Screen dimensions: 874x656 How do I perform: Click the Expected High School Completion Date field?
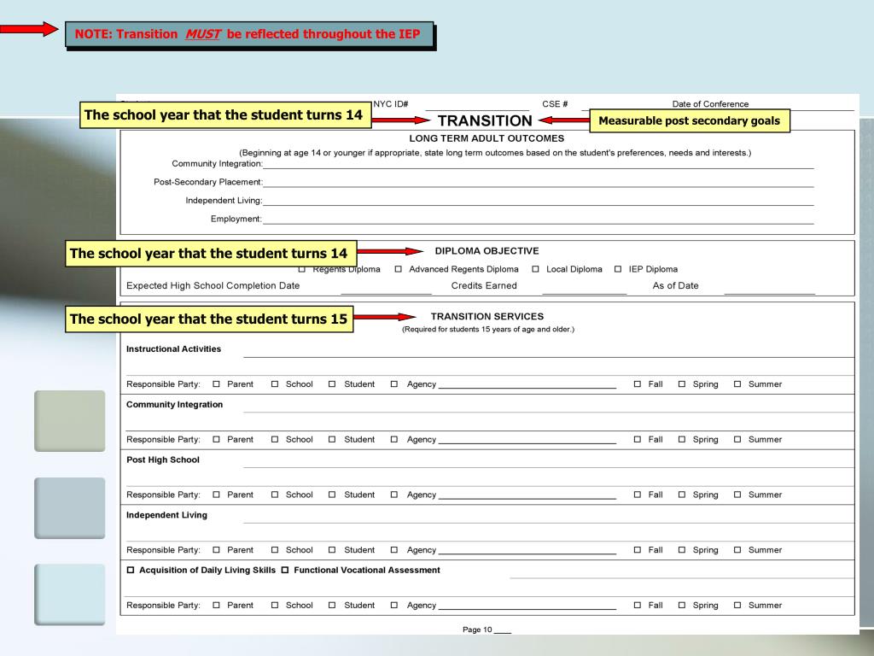[x=387, y=287]
